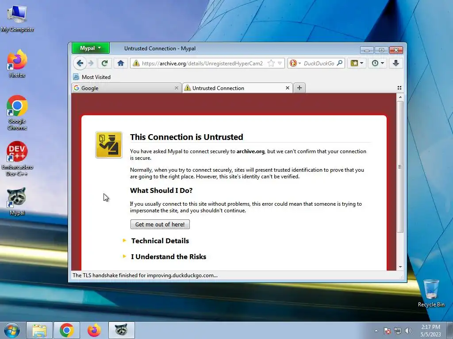Open File Explorer from taskbar

pos(39,330)
